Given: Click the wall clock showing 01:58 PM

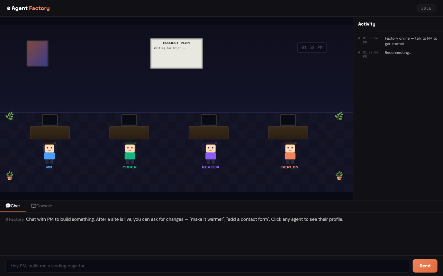Looking at the screenshot, I should (311, 47).
